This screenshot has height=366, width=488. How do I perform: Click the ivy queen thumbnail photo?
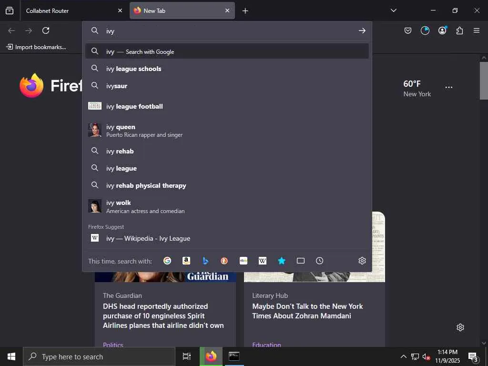[x=95, y=130]
